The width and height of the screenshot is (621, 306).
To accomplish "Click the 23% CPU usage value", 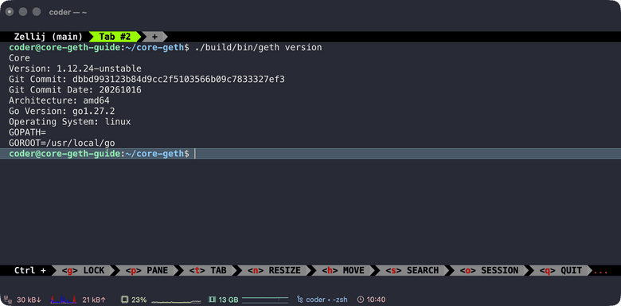I will coord(139,300).
